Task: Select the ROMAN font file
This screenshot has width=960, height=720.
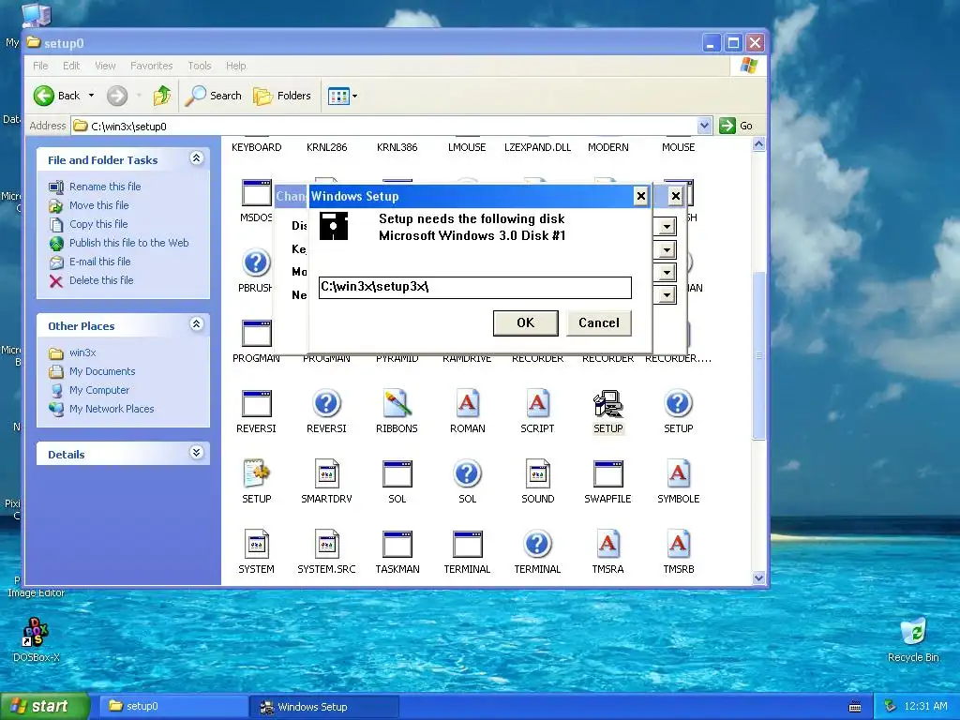Action: [467, 405]
